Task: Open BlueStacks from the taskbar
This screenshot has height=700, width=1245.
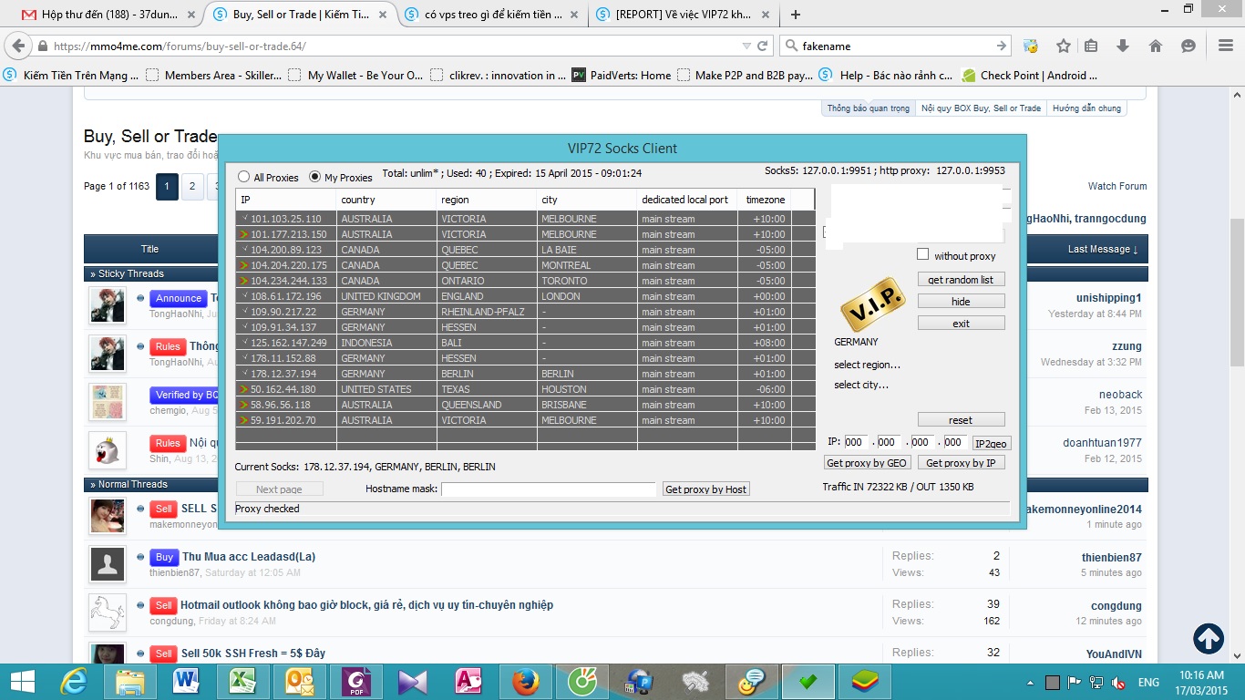Action: coord(863,682)
